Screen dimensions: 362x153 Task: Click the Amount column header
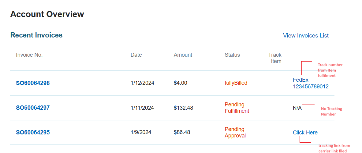[x=183, y=55]
